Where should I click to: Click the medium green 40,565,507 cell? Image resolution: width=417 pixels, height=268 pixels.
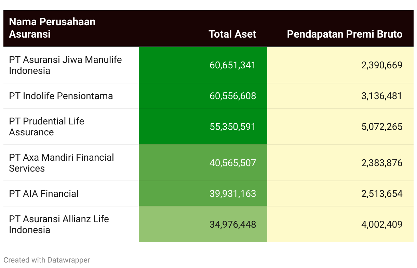click(232, 163)
